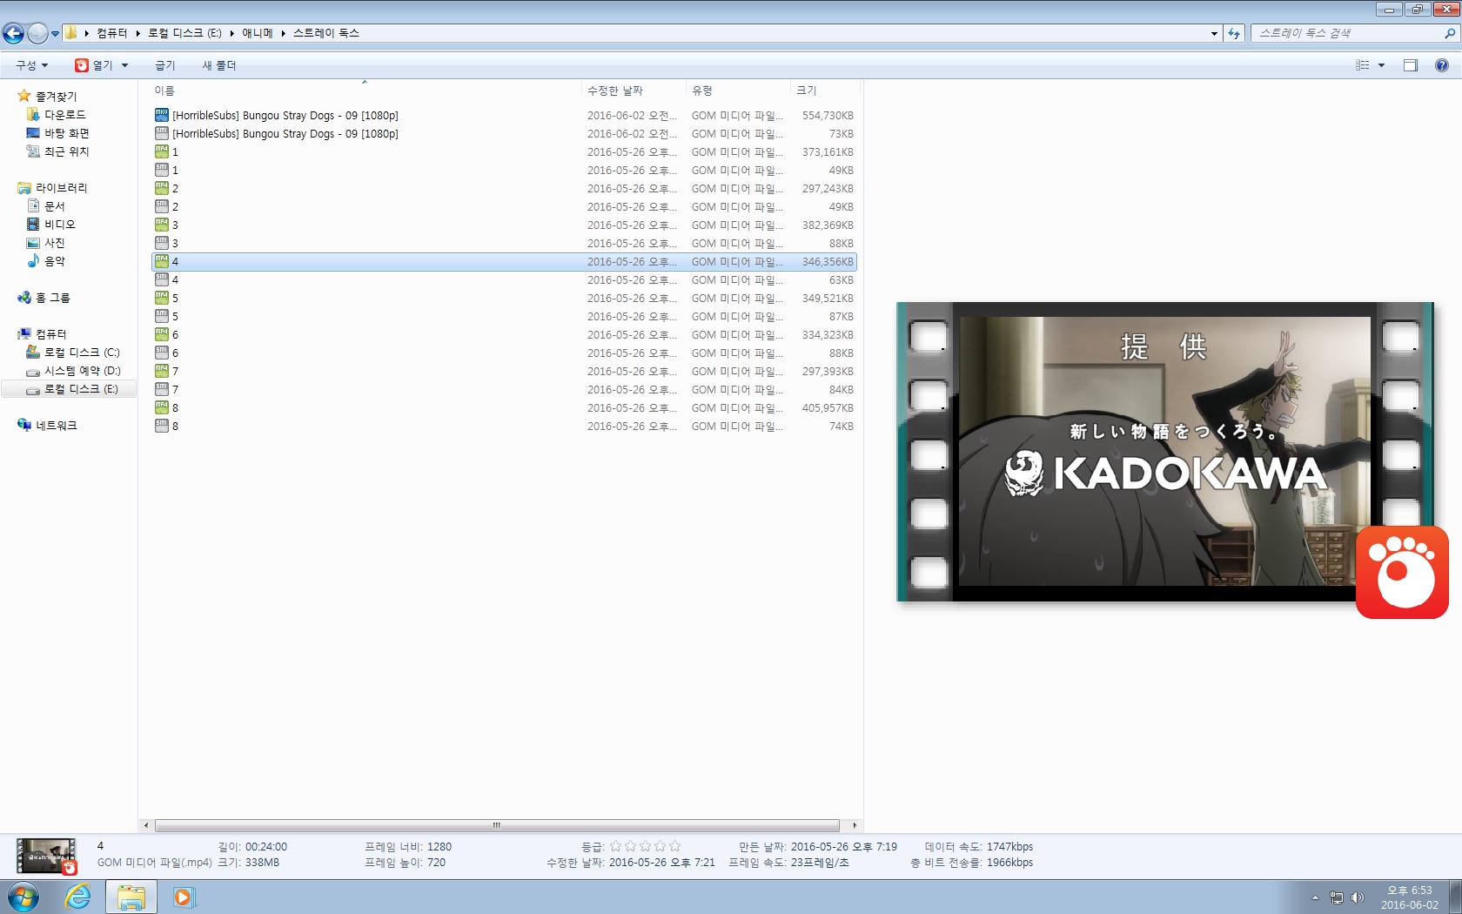Toggle the preview pane icon
The height and width of the screenshot is (914, 1462).
pyautogui.click(x=1411, y=65)
